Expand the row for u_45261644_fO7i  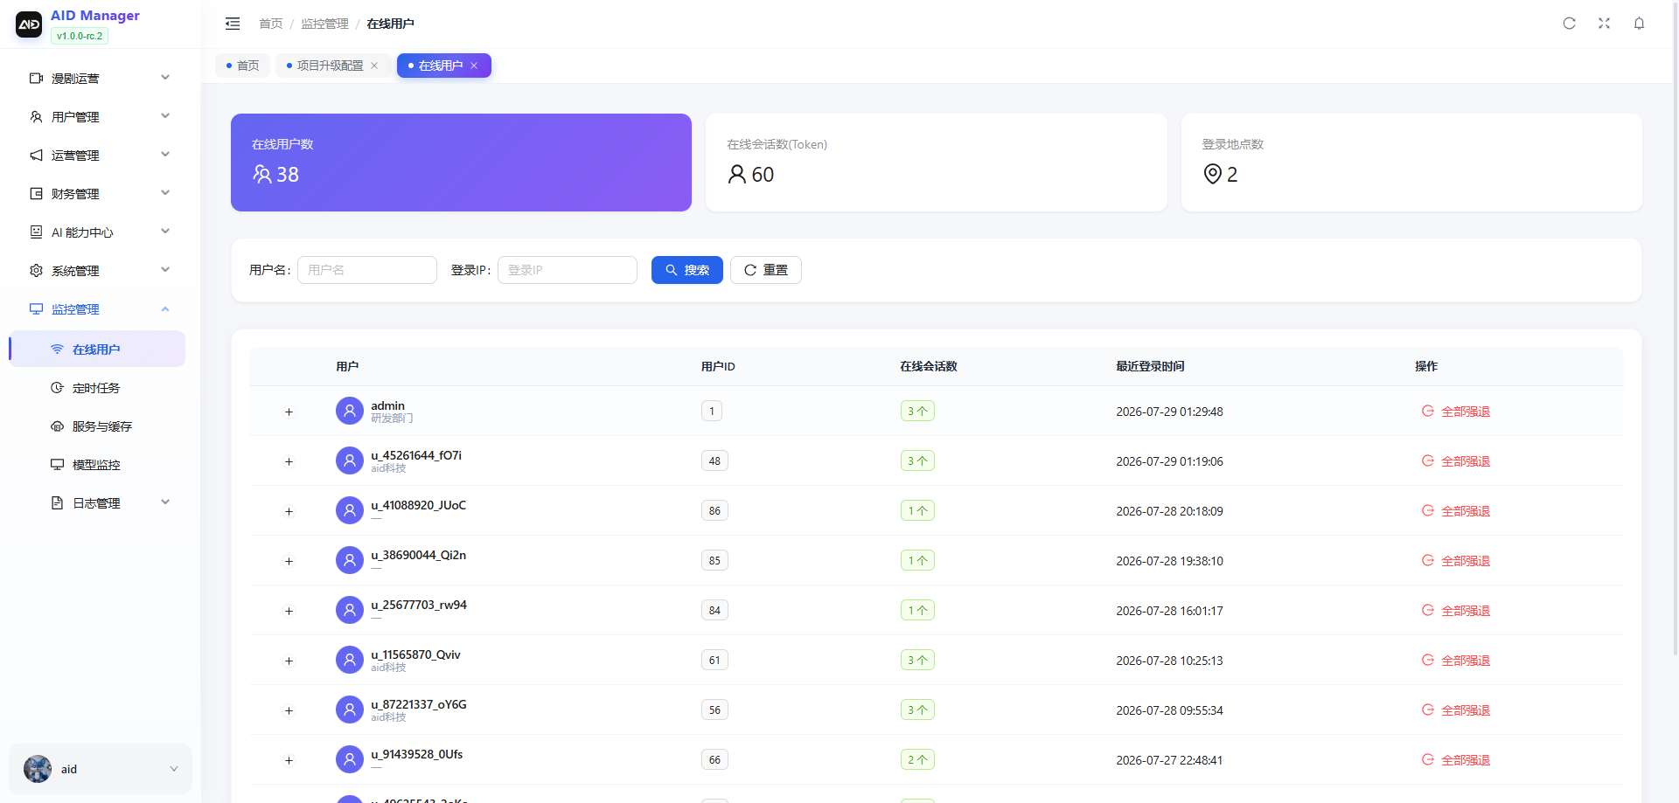tap(289, 461)
